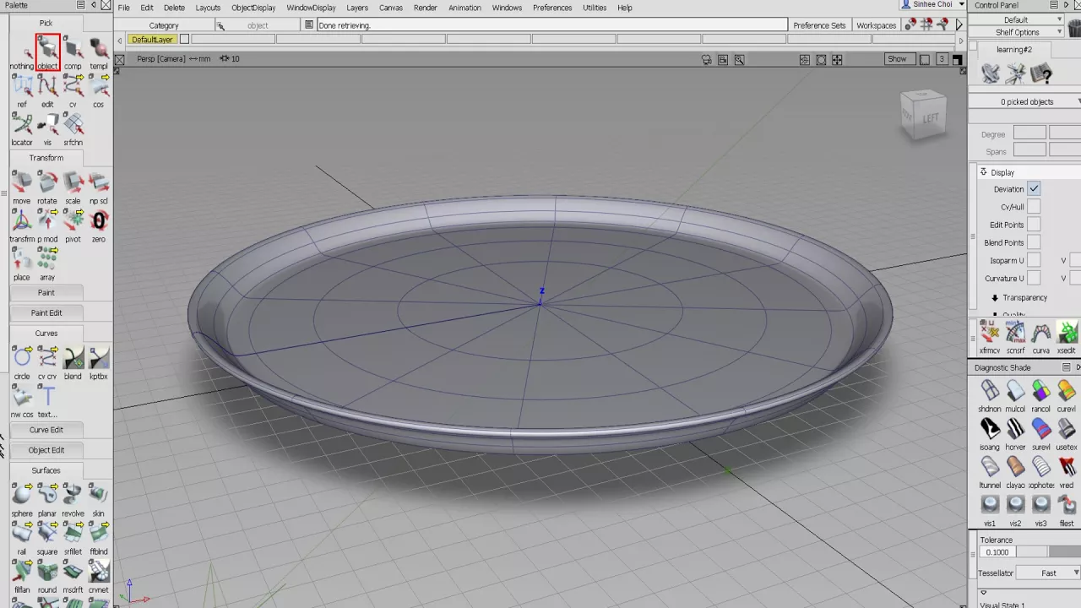Open the Utilities menu
Viewport: 1081px width, 608px height.
click(x=595, y=8)
